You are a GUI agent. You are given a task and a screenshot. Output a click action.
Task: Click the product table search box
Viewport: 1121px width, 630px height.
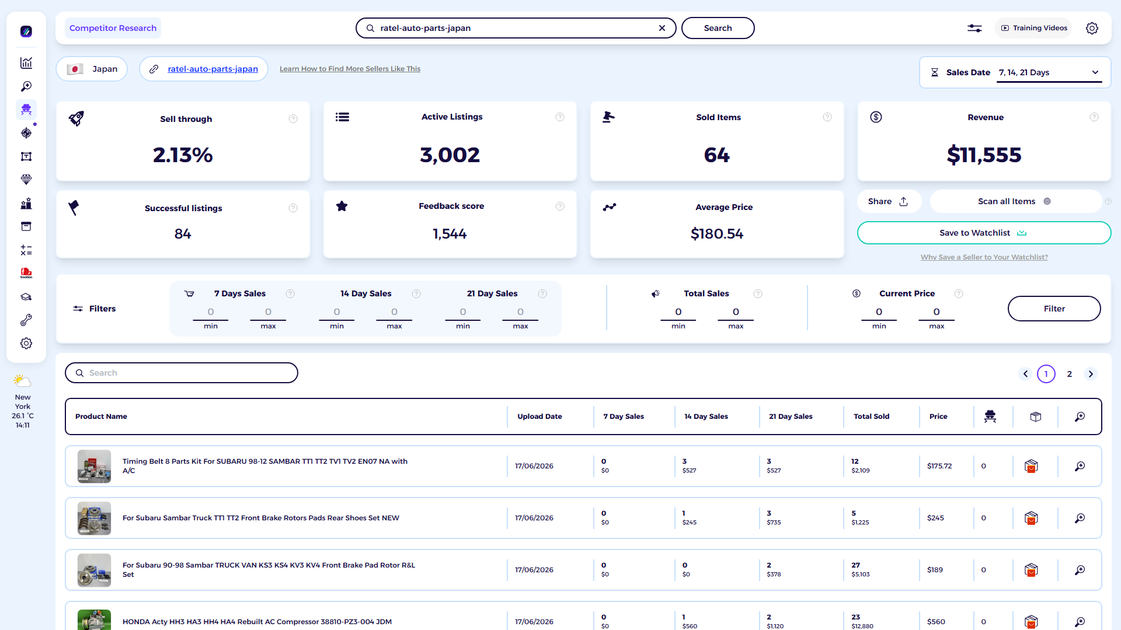click(182, 373)
